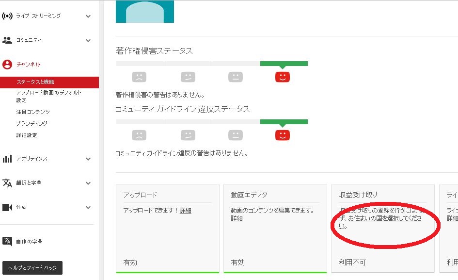Viewport: 458px width, 280px height.
Task: Click 有効 status in アップロード card
Action: coord(130,263)
